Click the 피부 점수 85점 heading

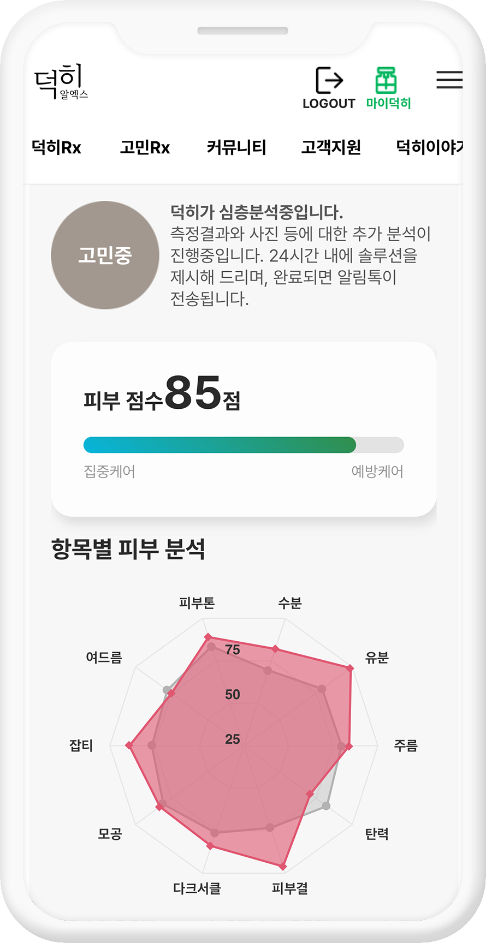[162, 395]
